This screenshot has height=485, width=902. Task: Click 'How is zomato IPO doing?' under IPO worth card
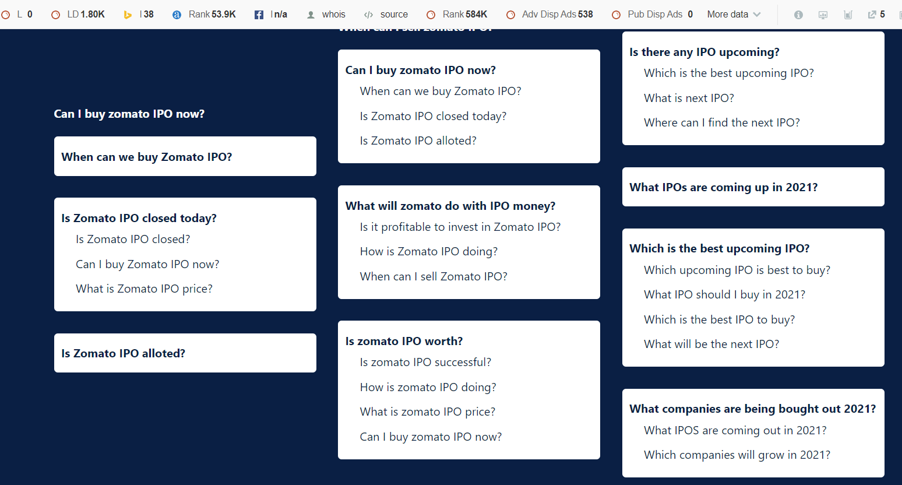(428, 387)
